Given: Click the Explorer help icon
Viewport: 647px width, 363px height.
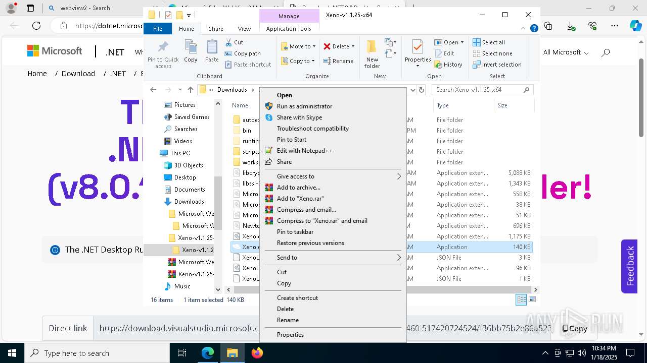Looking at the screenshot, I should (534, 29).
